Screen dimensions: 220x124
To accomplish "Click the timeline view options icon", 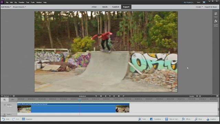I will click(4, 100).
